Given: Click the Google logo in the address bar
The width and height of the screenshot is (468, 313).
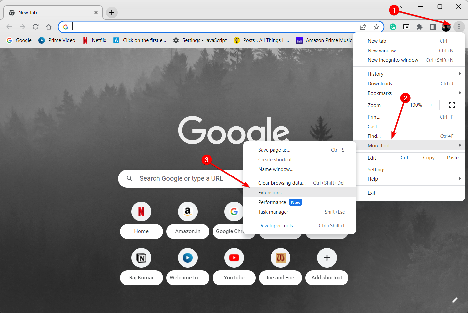Looking at the screenshot, I should point(65,27).
